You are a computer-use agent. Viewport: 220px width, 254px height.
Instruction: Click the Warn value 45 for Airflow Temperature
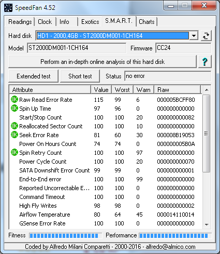[x=139, y=215]
